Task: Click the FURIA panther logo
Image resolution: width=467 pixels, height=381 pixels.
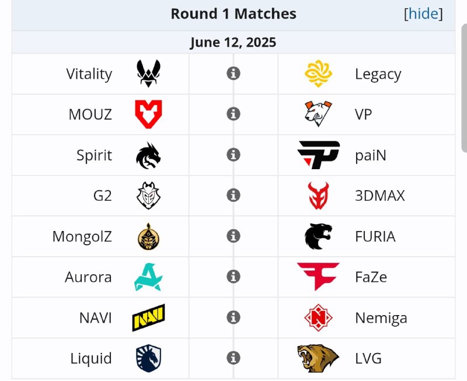Action: pos(318,236)
